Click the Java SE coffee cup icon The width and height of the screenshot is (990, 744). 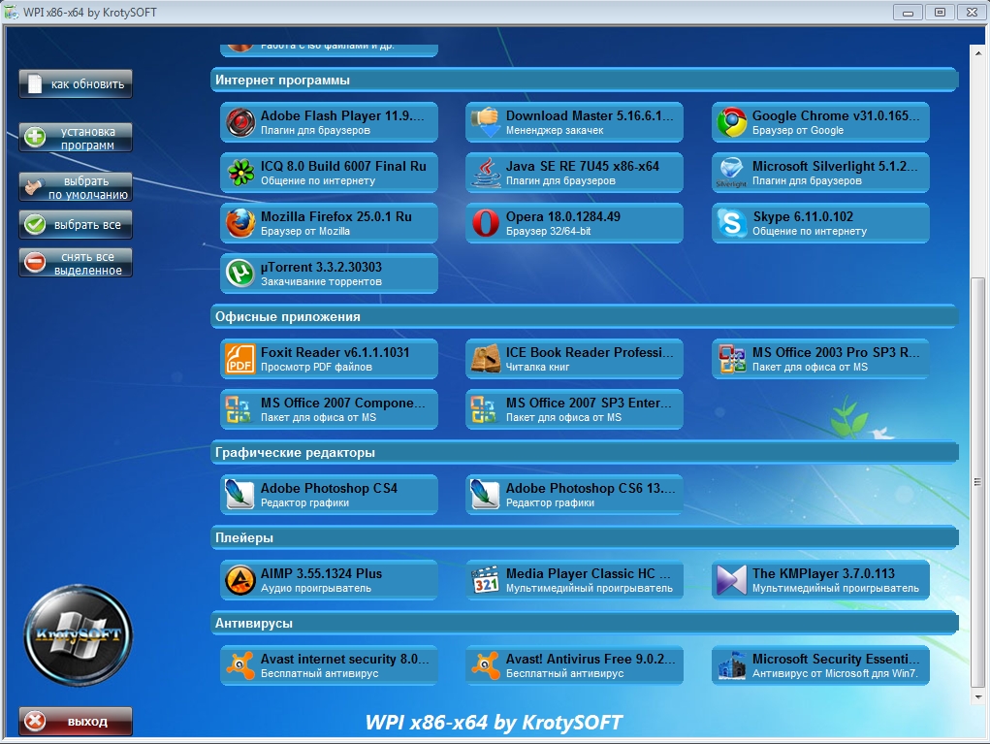coord(486,173)
